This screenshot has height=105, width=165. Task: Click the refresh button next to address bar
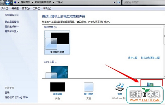119,2
